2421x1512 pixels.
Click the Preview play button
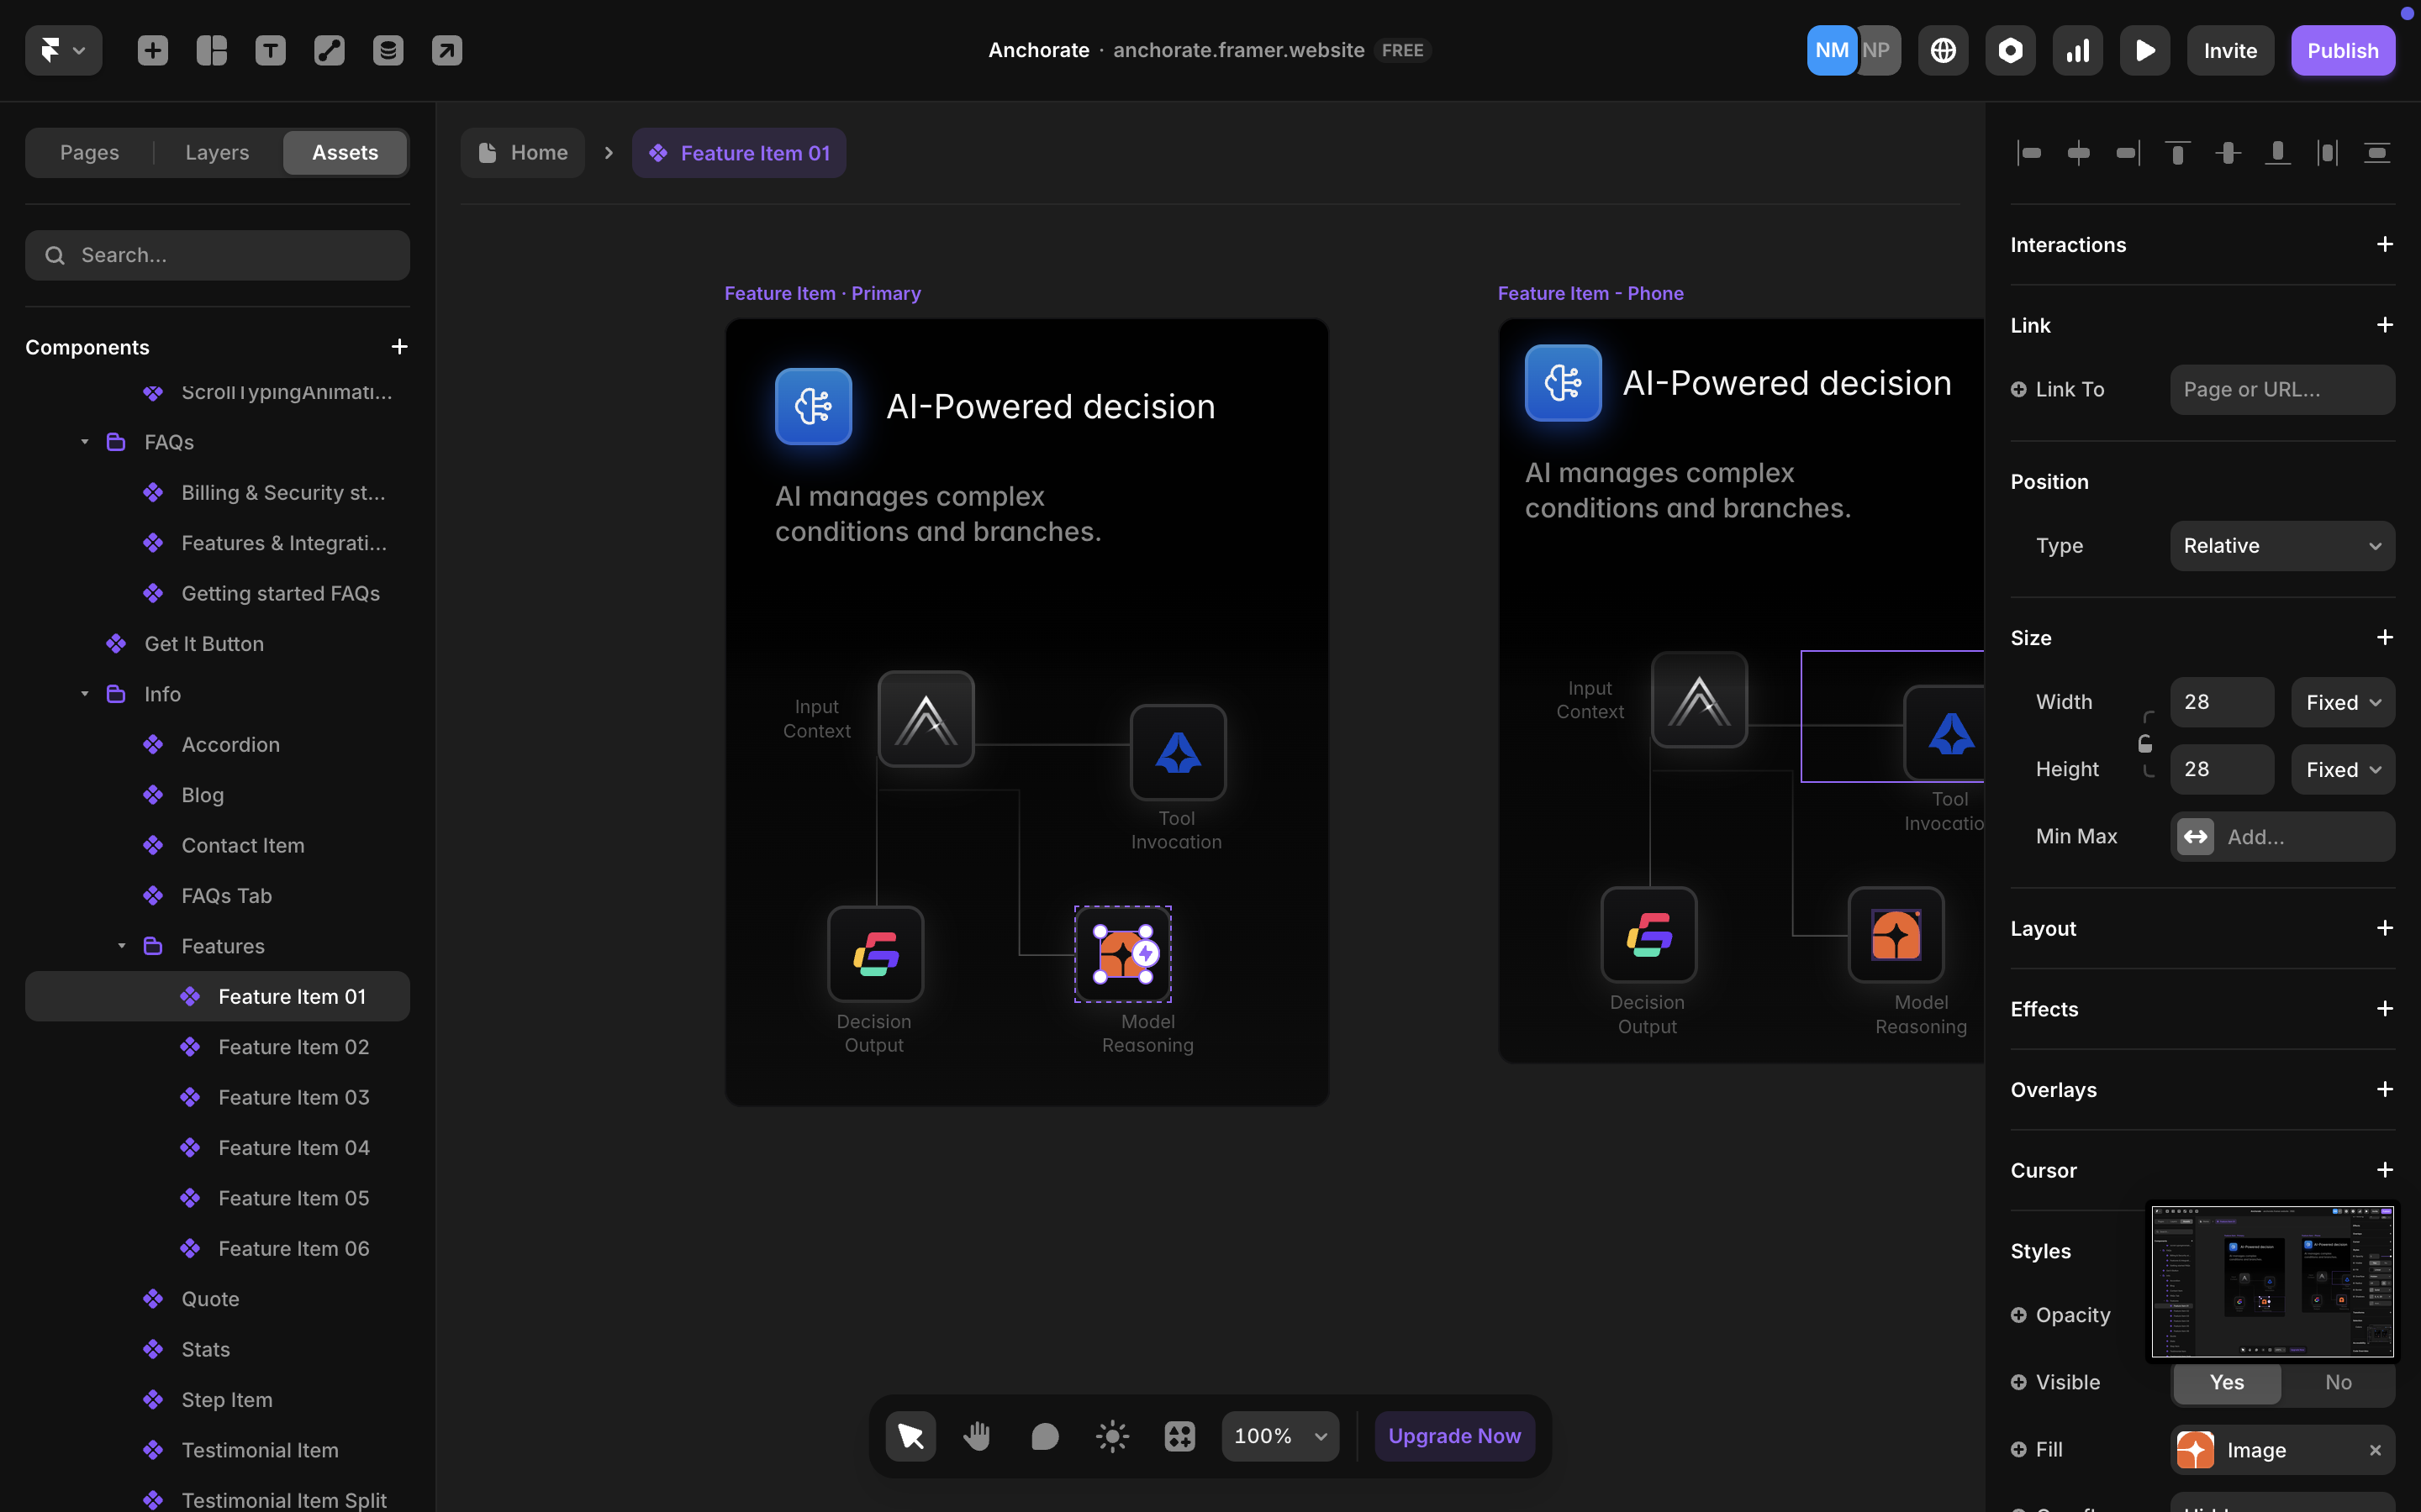pyautogui.click(x=2144, y=50)
